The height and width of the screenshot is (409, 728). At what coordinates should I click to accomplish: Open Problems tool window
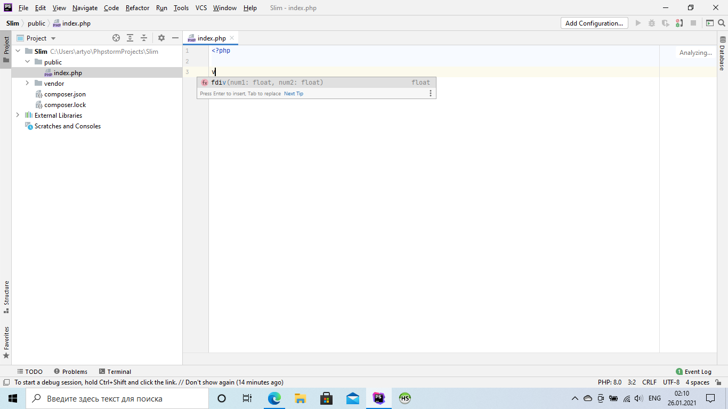click(x=70, y=372)
